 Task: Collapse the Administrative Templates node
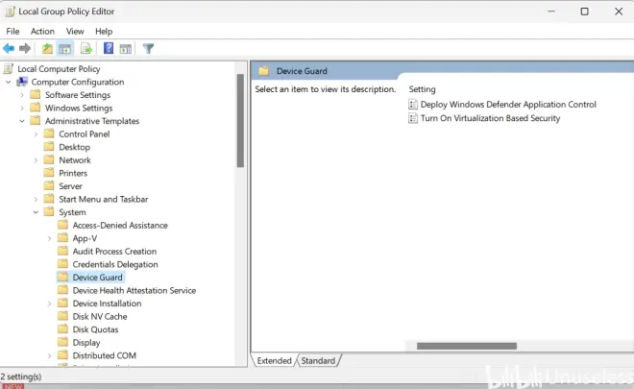(x=22, y=121)
